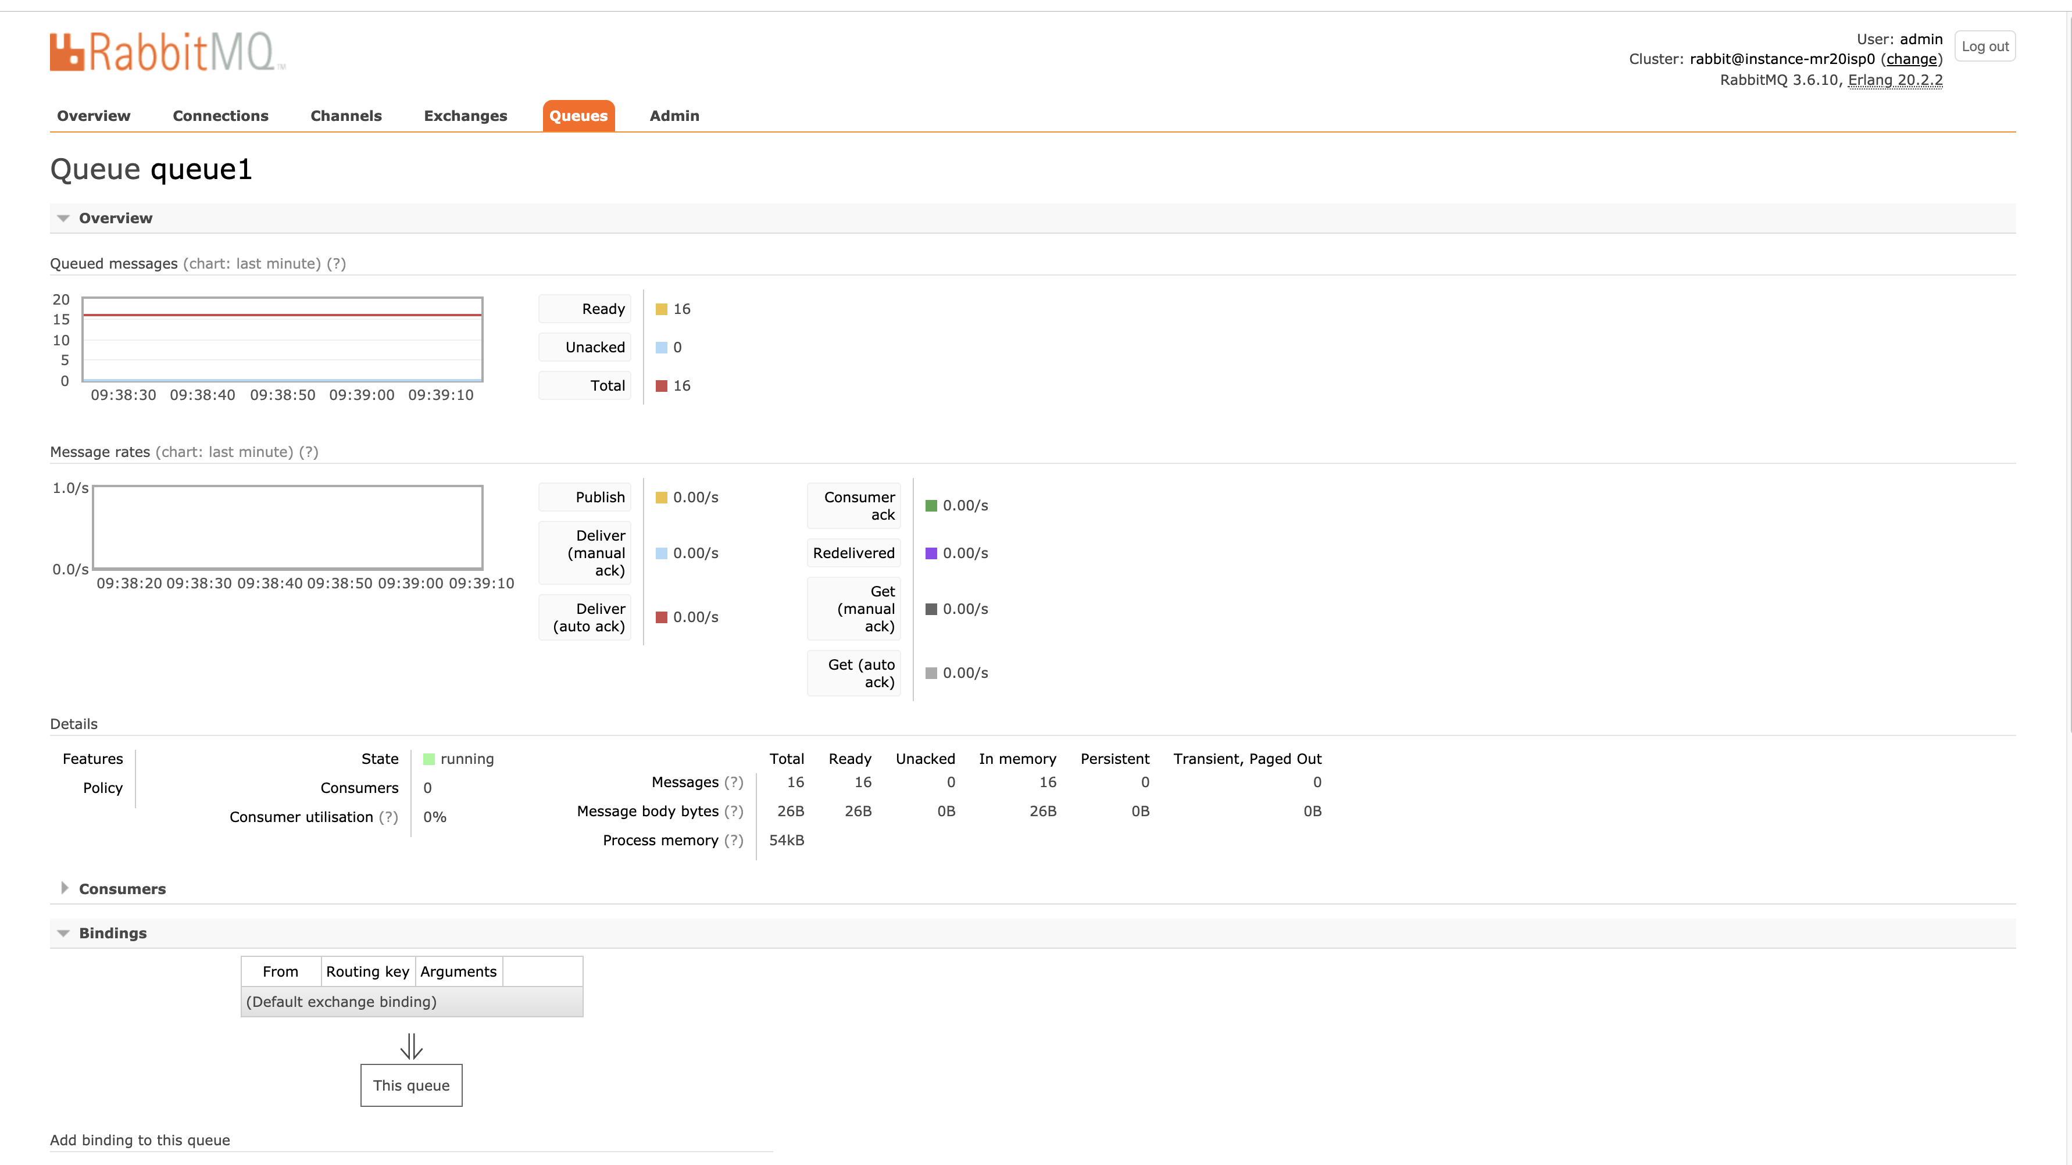Click the change cluster link
This screenshot has height=1165, width=2072.
click(1913, 58)
